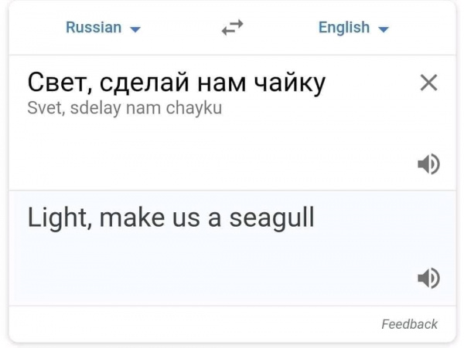This screenshot has width=464, height=348.
Task: Click the transliteration word "sdelay"
Action: tap(96, 108)
